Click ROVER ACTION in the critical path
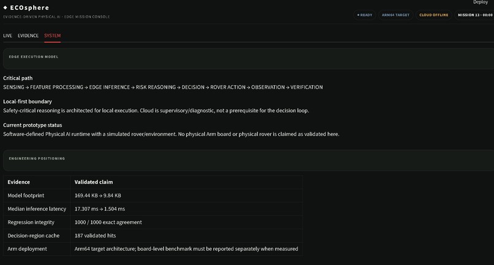 click(228, 87)
